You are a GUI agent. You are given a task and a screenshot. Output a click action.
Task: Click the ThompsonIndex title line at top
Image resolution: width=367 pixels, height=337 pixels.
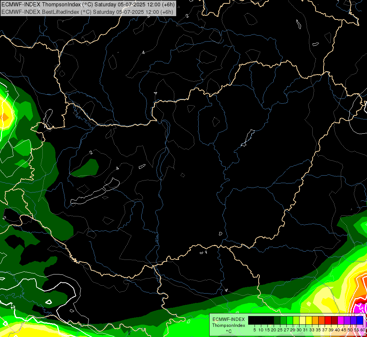click(x=88, y=4)
